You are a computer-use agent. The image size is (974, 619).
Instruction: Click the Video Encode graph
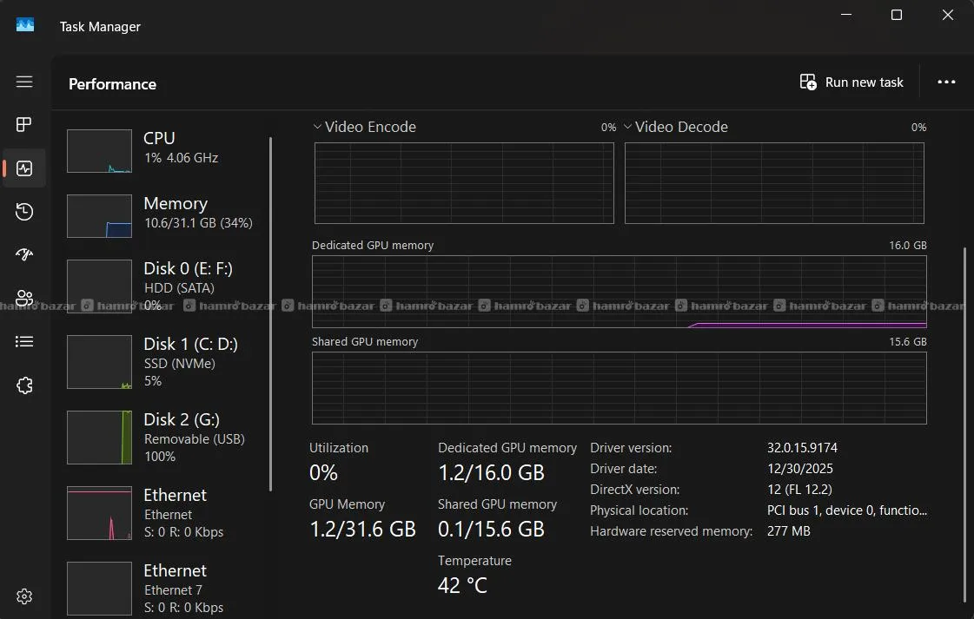click(464, 183)
